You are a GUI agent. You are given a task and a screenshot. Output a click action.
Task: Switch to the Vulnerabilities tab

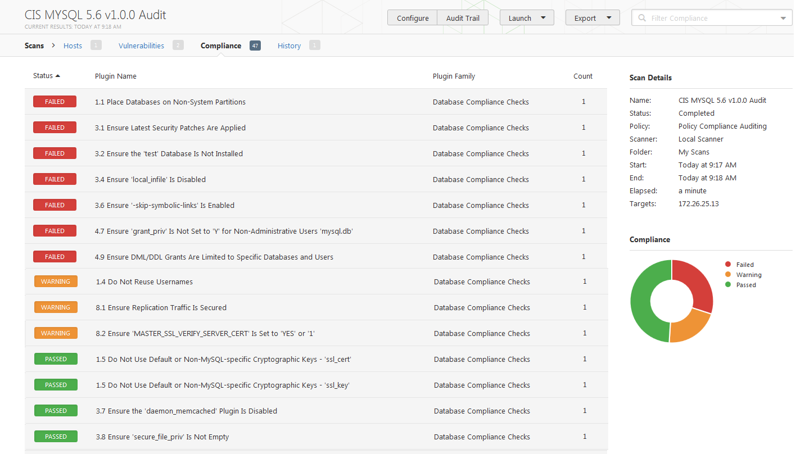tap(141, 46)
